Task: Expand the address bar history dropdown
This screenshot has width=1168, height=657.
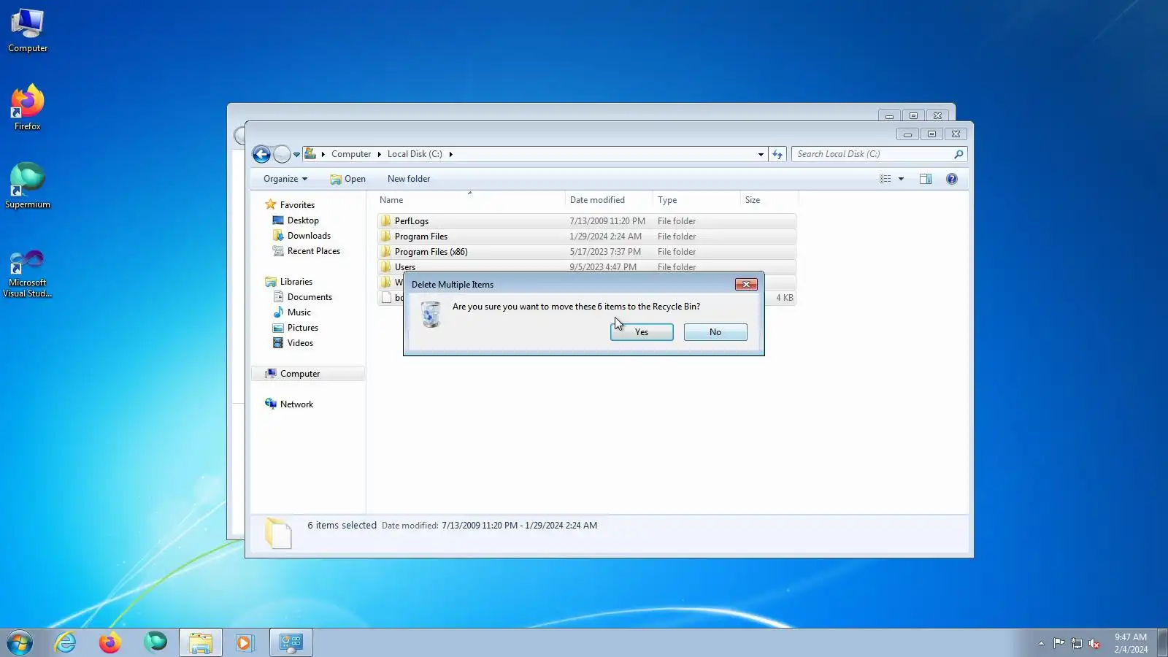Action: pos(761,154)
